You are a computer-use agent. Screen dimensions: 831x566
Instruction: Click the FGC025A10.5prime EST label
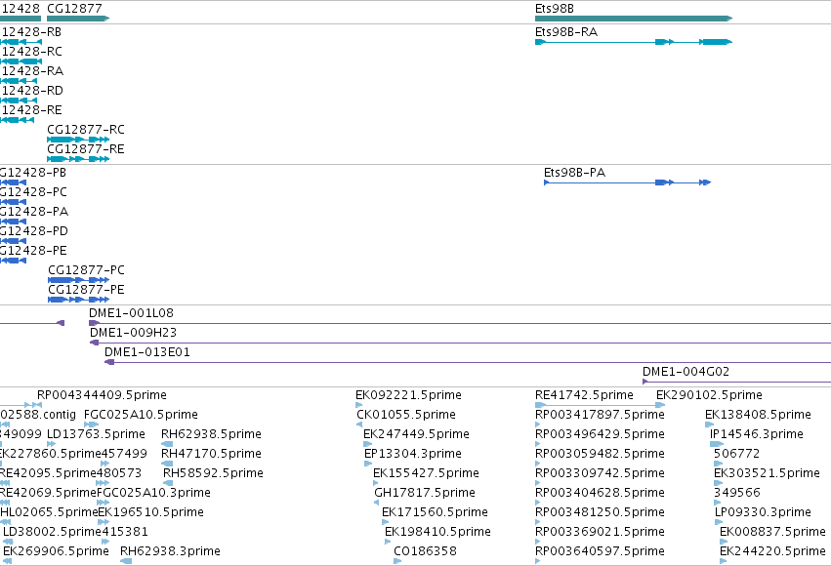141,415
